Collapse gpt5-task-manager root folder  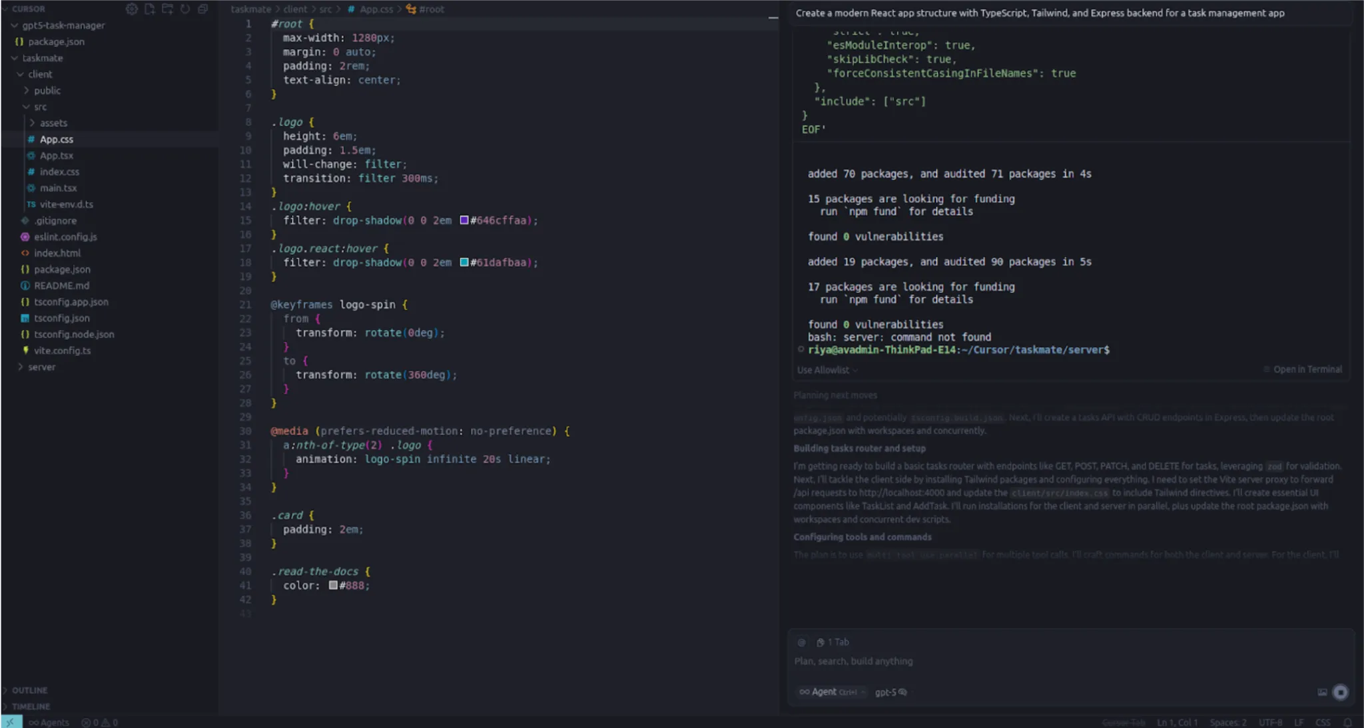[63, 25]
